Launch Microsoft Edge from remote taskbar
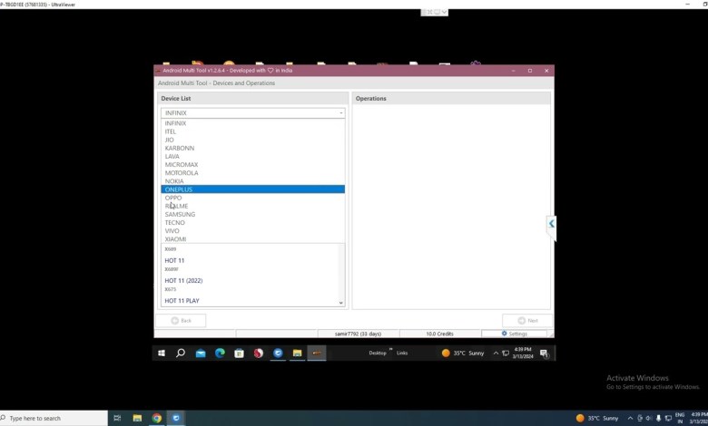Image resolution: width=708 pixels, height=426 pixels. 220,353
